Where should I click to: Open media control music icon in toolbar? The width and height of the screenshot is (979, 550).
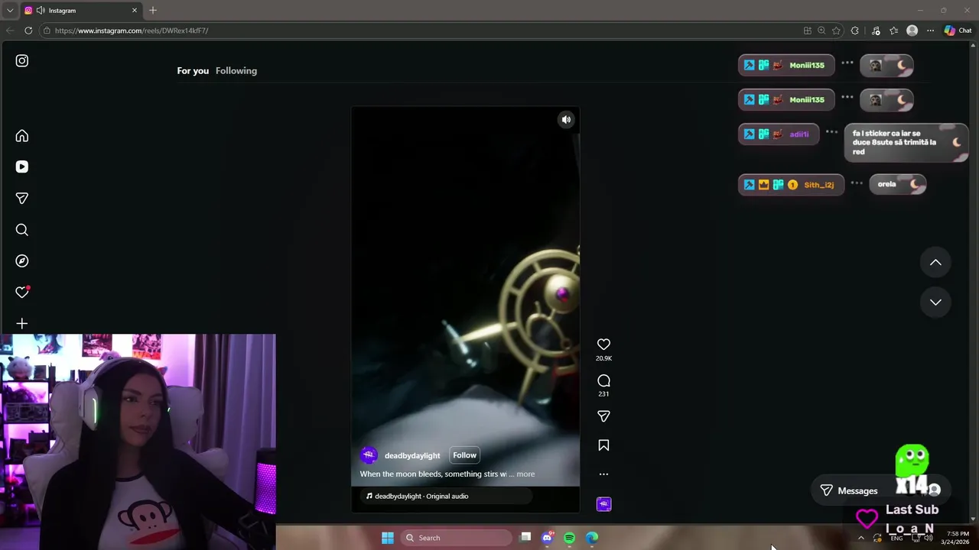[x=876, y=31]
